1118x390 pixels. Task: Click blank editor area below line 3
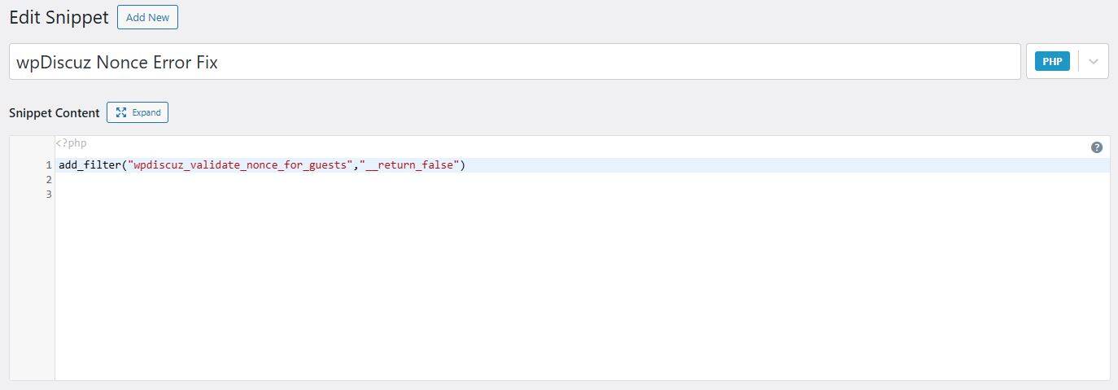(570, 293)
